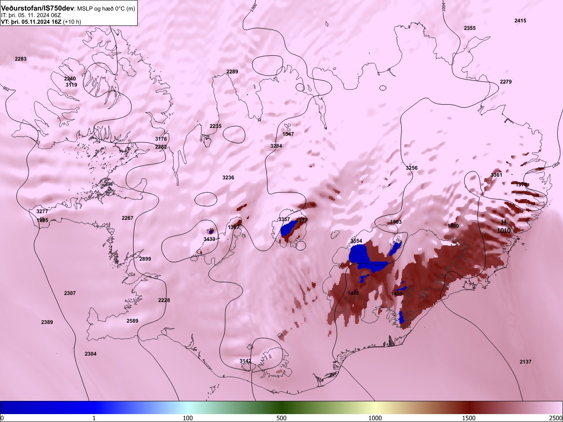Click the 500 tick on the color scale
This screenshot has width=563, height=422.
pos(281,418)
